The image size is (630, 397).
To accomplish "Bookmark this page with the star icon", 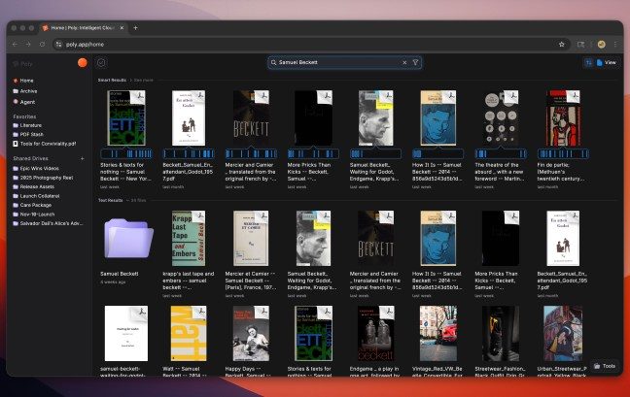I will pyautogui.click(x=562, y=44).
